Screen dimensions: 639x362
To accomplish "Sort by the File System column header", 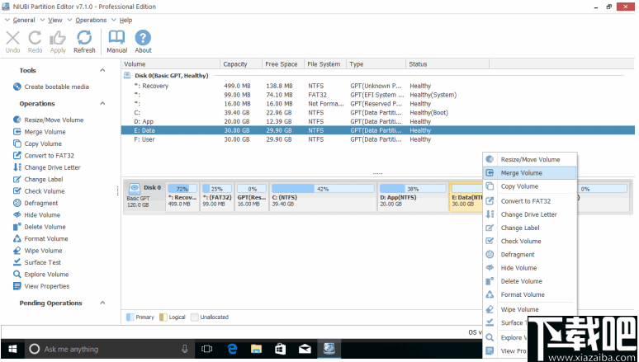I will (x=325, y=64).
